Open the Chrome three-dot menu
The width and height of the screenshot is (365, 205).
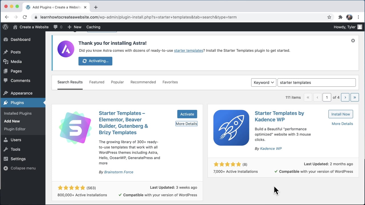358,17
